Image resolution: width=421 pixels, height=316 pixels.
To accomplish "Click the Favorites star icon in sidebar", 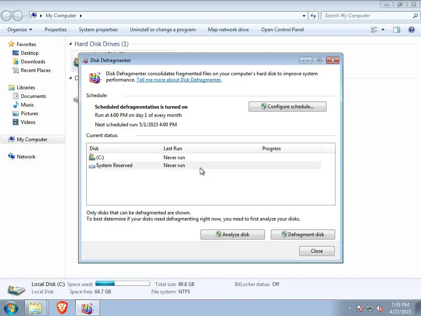I will (x=11, y=44).
